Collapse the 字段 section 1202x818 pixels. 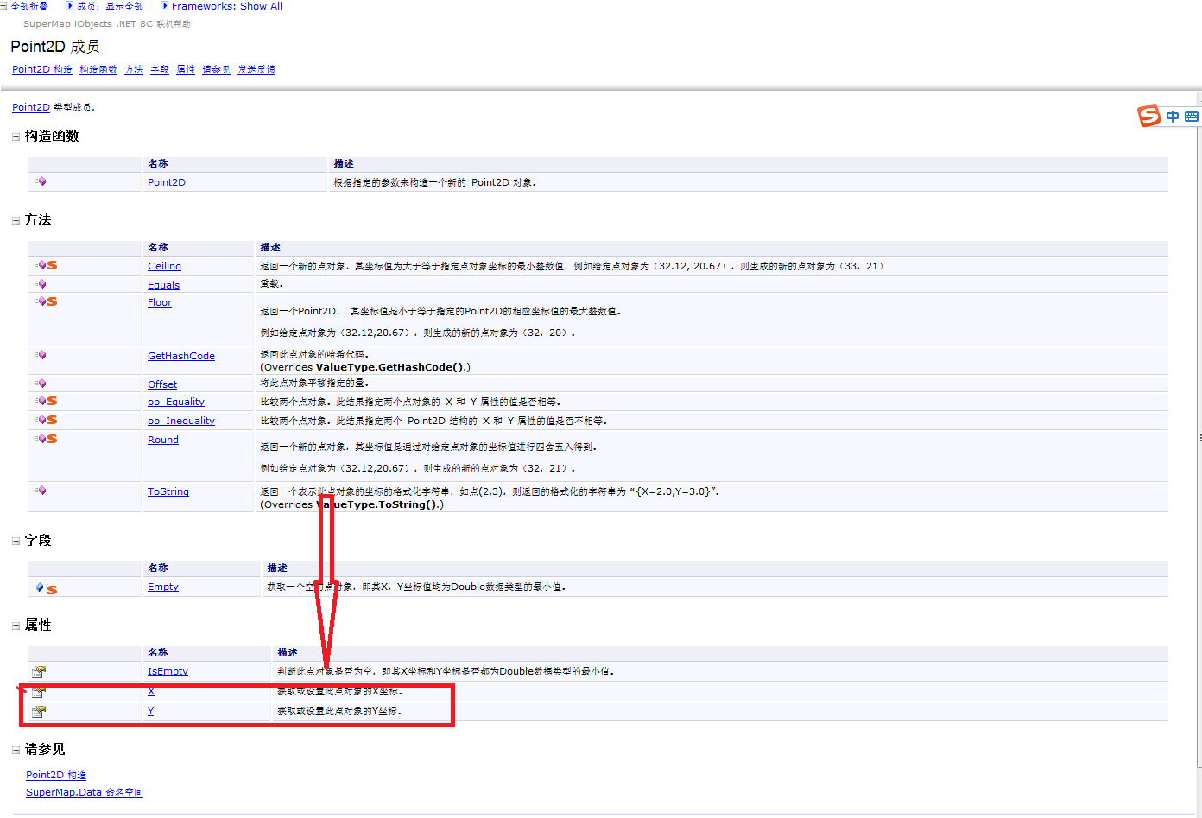(x=16, y=541)
